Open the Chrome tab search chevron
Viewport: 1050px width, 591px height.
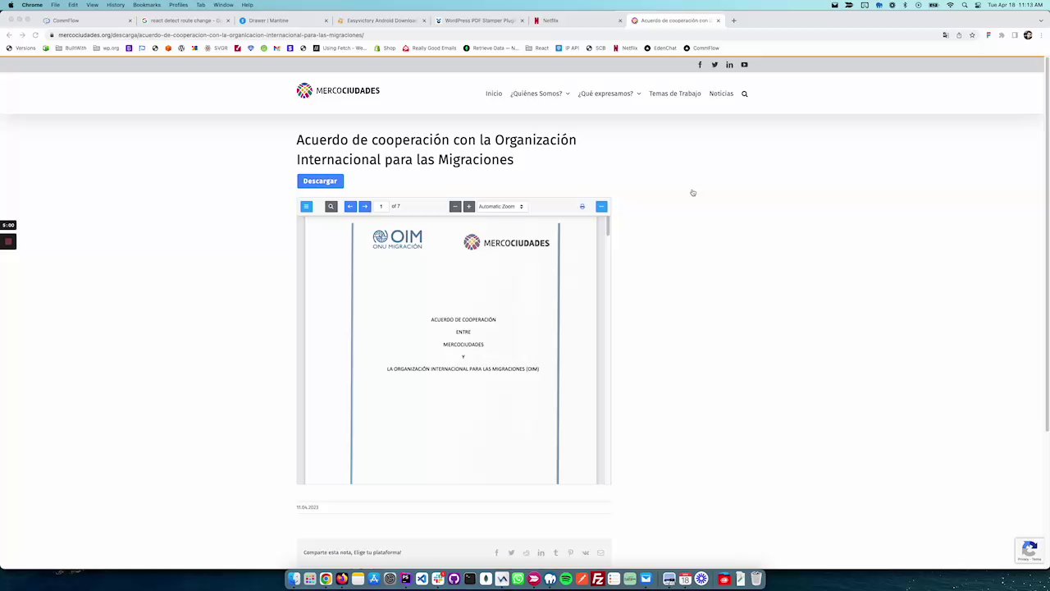(x=1039, y=21)
